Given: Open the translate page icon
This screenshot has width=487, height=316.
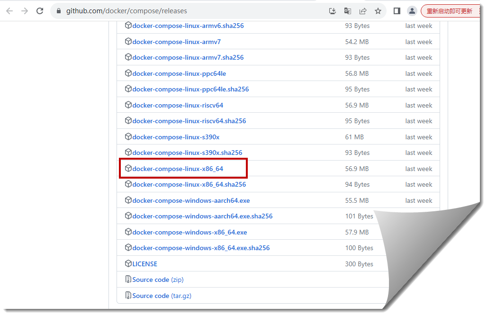Looking at the screenshot, I should coord(348,11).
